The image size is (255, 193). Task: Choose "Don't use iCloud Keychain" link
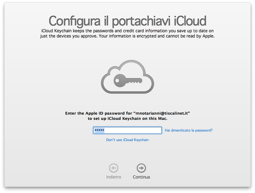(x=127, y=140)
